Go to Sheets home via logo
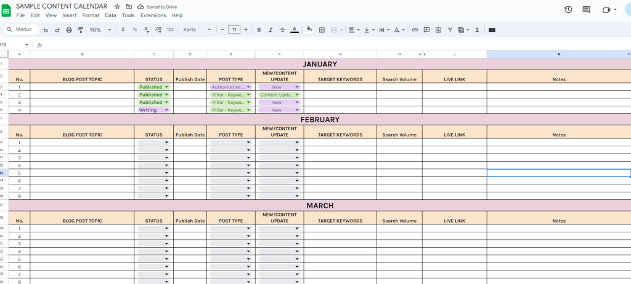 point(6,10)
